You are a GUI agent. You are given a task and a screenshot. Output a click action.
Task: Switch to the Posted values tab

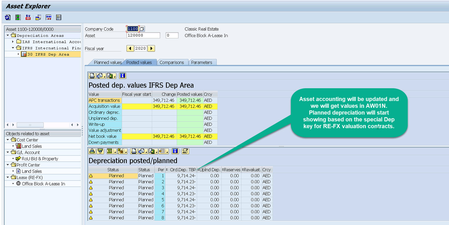click(x=139, y=62)
